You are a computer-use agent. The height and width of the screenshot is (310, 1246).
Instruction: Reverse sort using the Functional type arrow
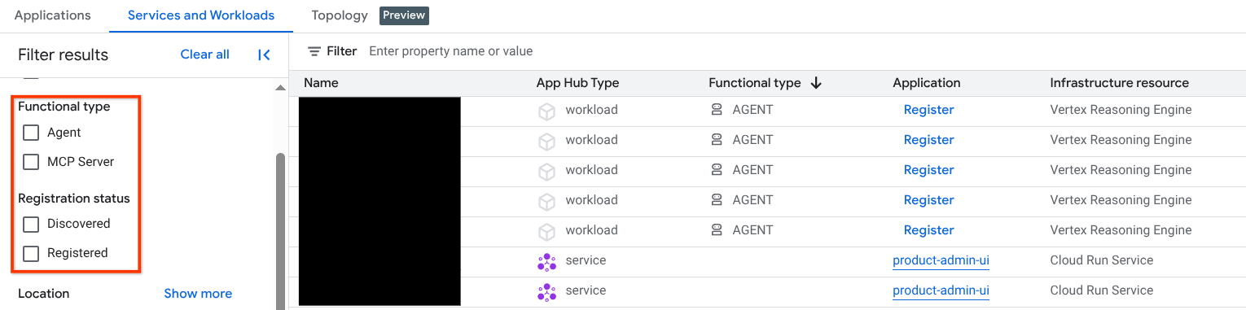816,83
